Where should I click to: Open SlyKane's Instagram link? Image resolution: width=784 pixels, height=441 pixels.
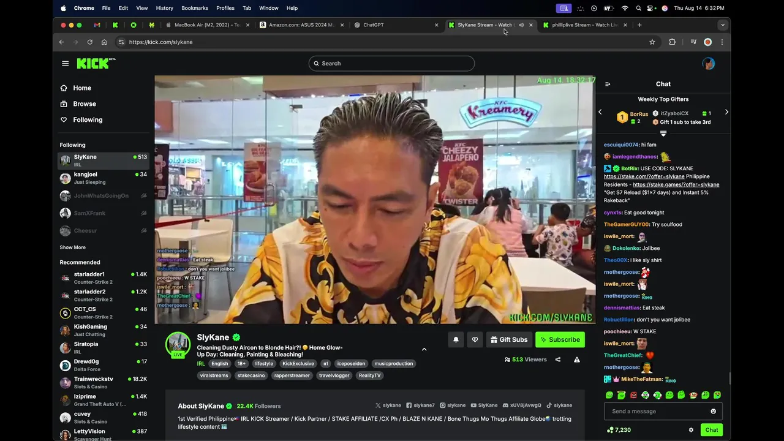[x=453, y=405]
